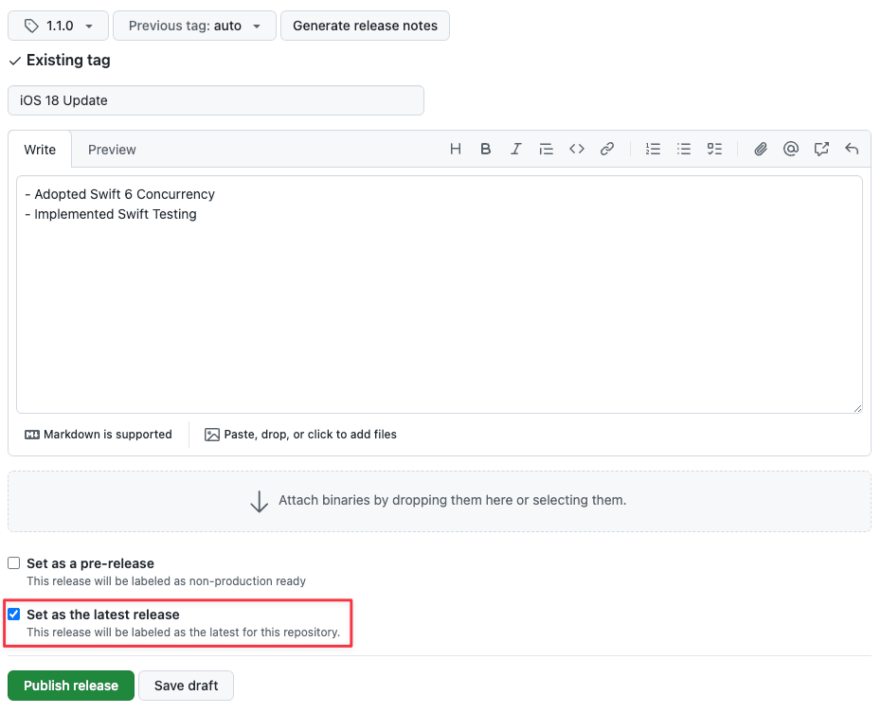This screenshot has width=881, height=713.
Task: Insert numbered list icon
Action: pyautogui.click(x=653, y=149)
